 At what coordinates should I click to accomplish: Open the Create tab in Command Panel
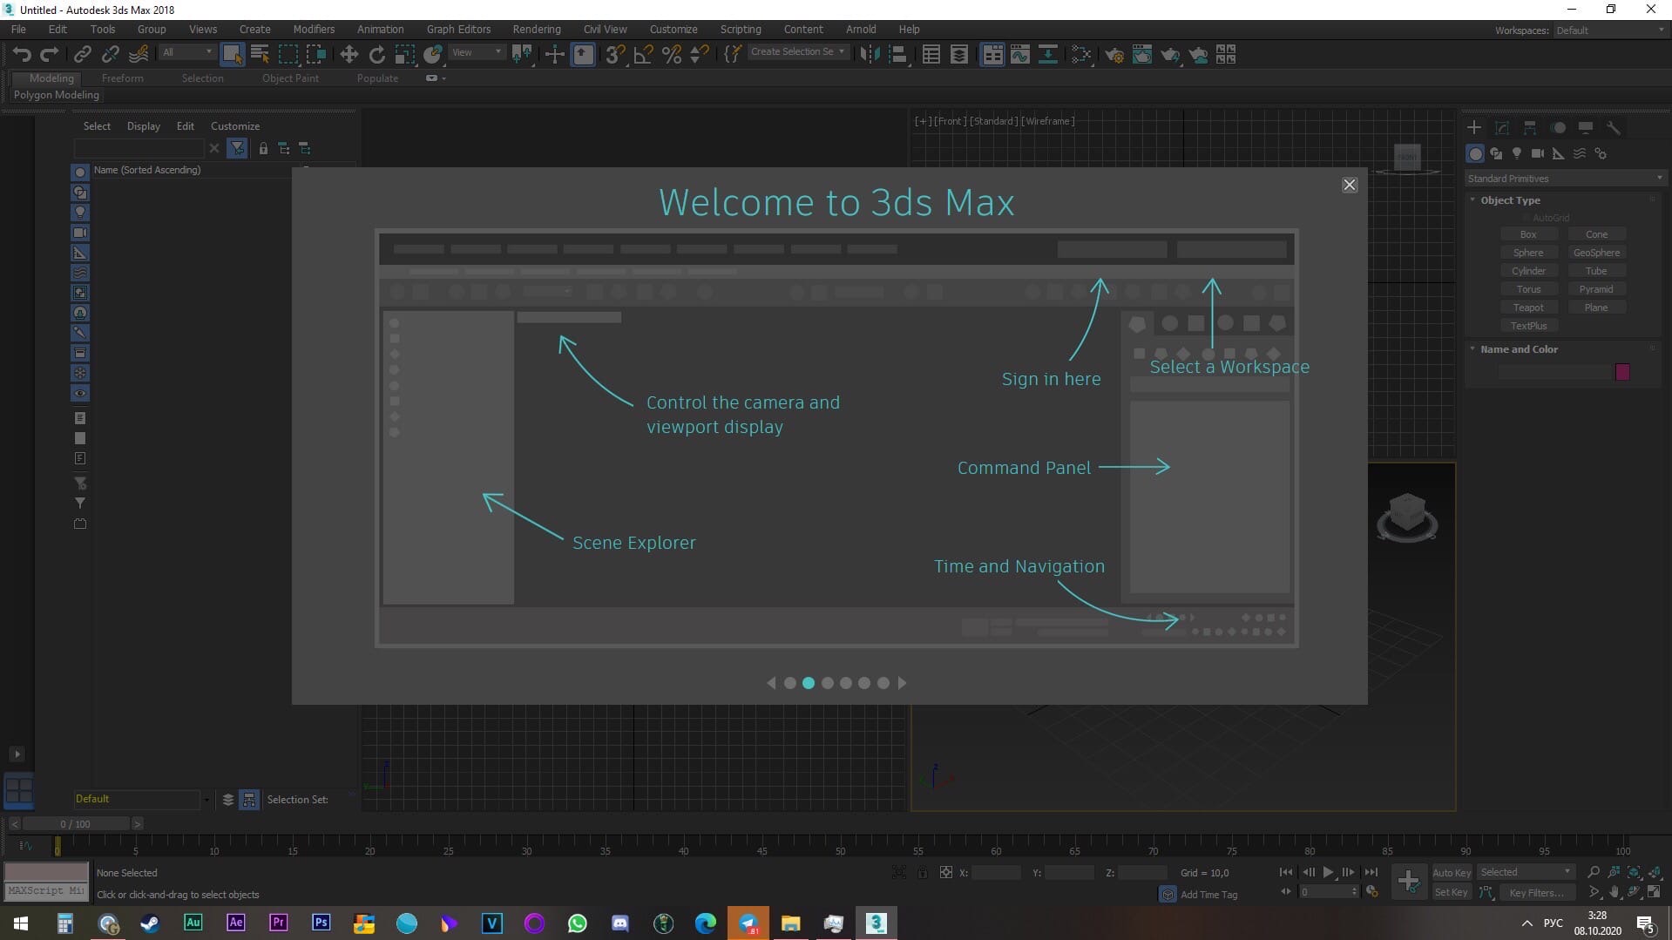1474,127
